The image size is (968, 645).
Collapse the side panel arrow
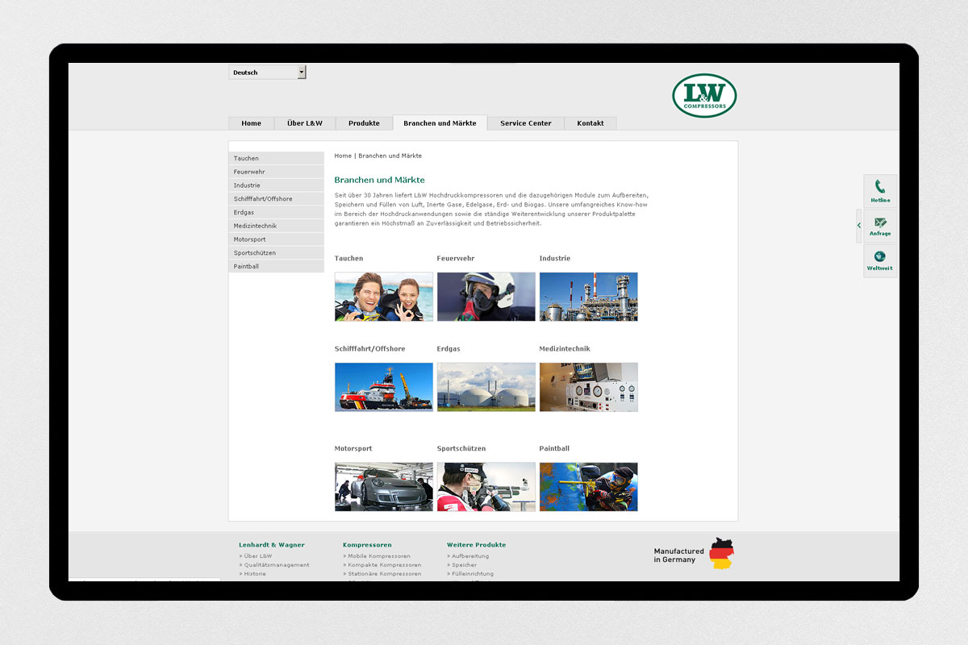(859, 226)
